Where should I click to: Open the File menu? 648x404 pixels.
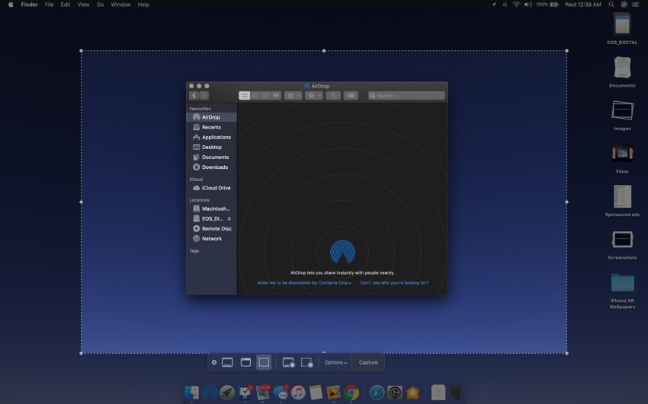tap(50, 5)
